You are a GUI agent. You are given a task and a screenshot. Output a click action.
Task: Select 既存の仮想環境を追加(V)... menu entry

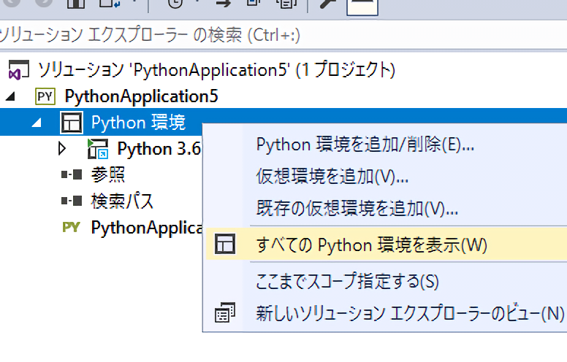(357, 209)
